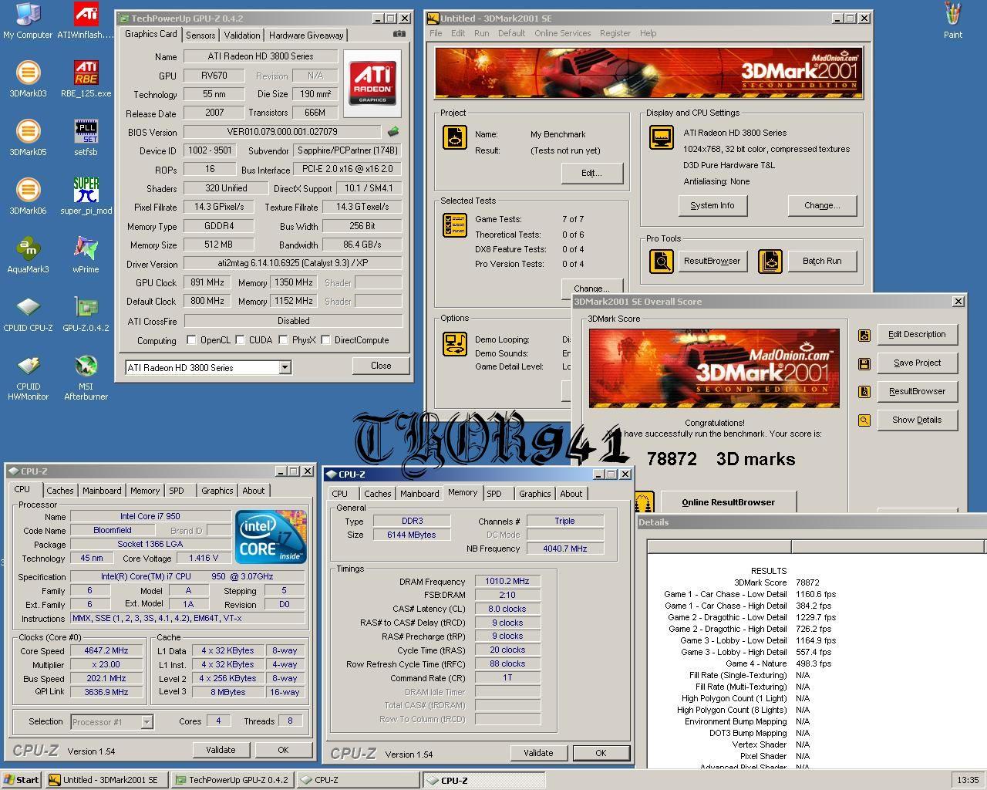This screenshot has height=790, width=987.
Task: Switch to SPD tab in right CPU-Z window
Action: [494, 494]
